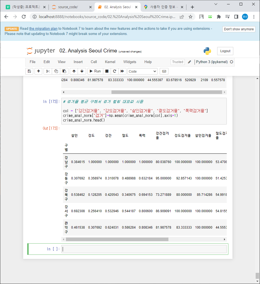Rename notebook via the title 02. Analysis Seoul Crime
The height and width of the screenshot is (284, 260).
tap(88, 51)
